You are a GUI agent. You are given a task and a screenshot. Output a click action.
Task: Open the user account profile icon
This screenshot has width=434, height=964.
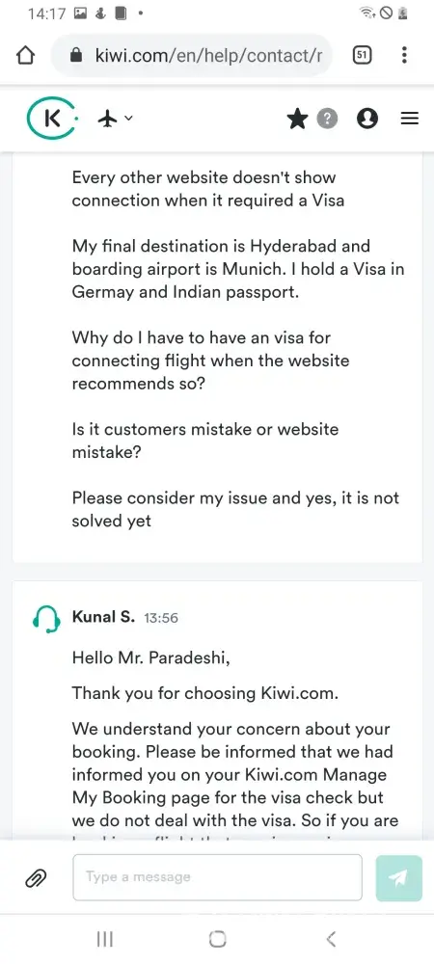[367, 119]
